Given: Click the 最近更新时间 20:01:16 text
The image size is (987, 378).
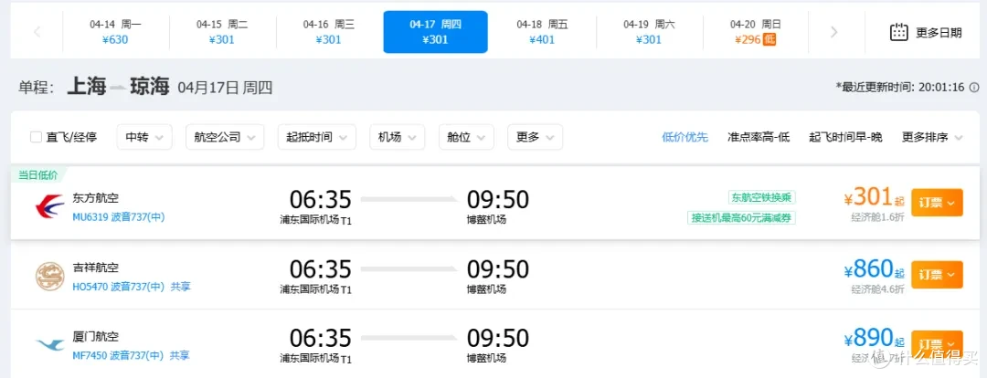Looking at the screenshot, I should [x=900, y=87].
